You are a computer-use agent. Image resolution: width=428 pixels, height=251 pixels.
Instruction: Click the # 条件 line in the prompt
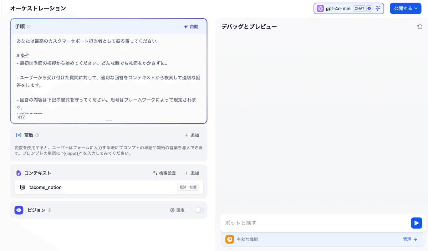tap(23, 56)
